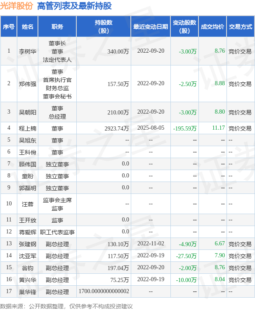255x310 pixels.
Task: Click the 157.50万 holdings value
Action: [x=118, y=84]
